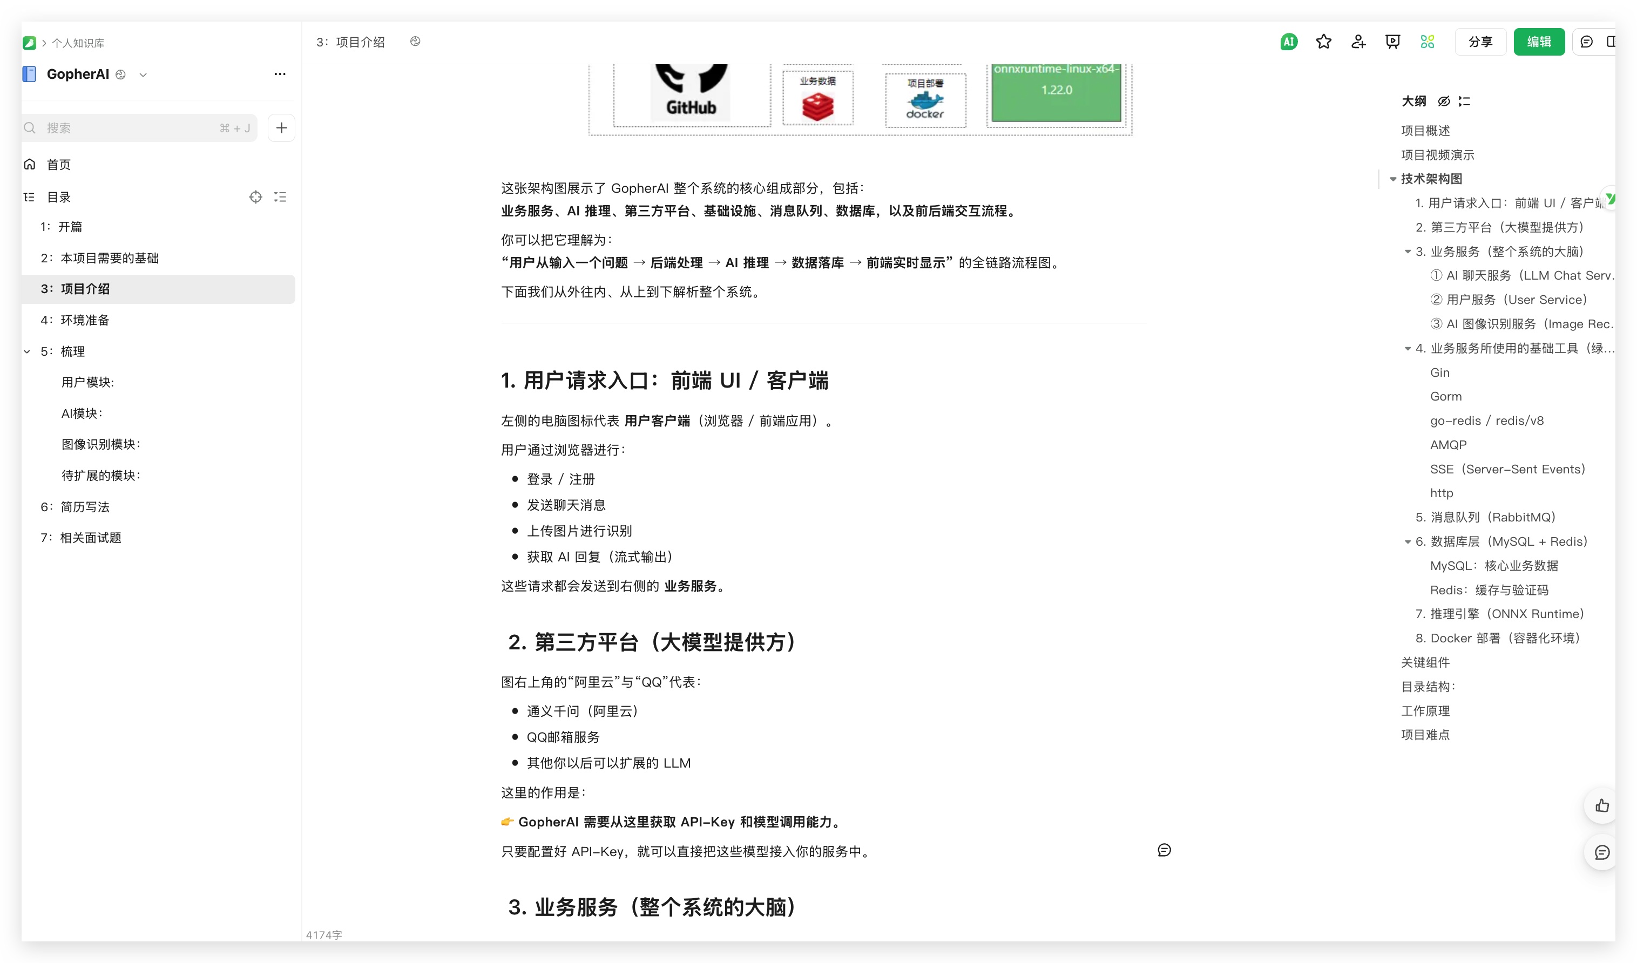Screen dimensions: 1637x963
Task: Jump to 项目难点 outline link
Action: click(x=1425, y=735)
